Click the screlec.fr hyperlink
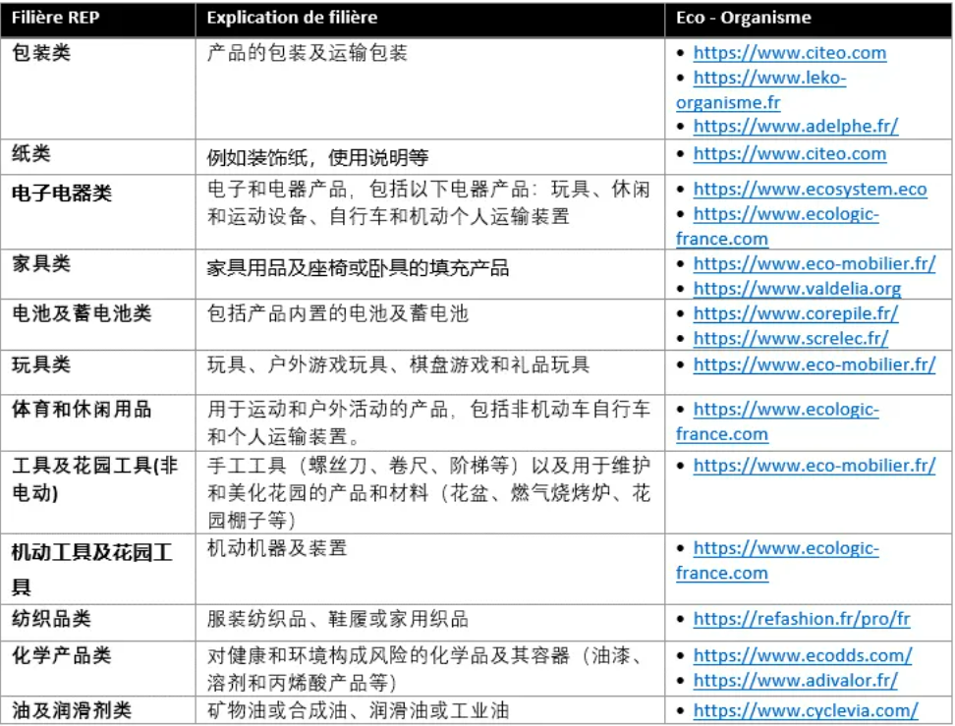Screen dimensions: 955x726 point(790,338)
